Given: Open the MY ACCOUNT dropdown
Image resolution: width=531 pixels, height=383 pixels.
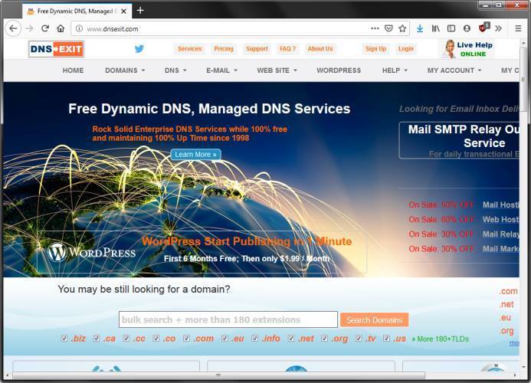Looking at the screenshot, I should tap(454, 70).
